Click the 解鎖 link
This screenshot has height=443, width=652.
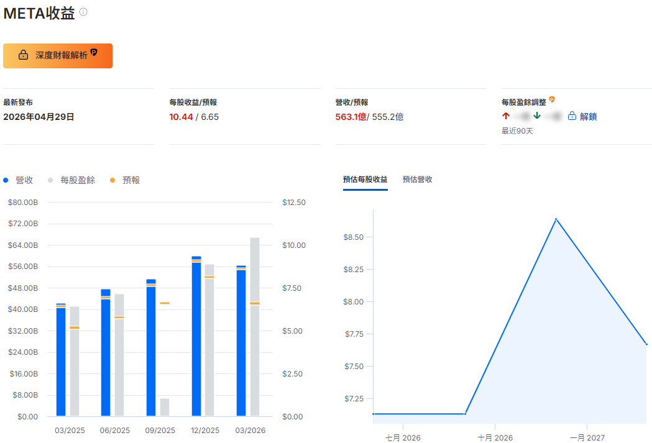[588, 116]
